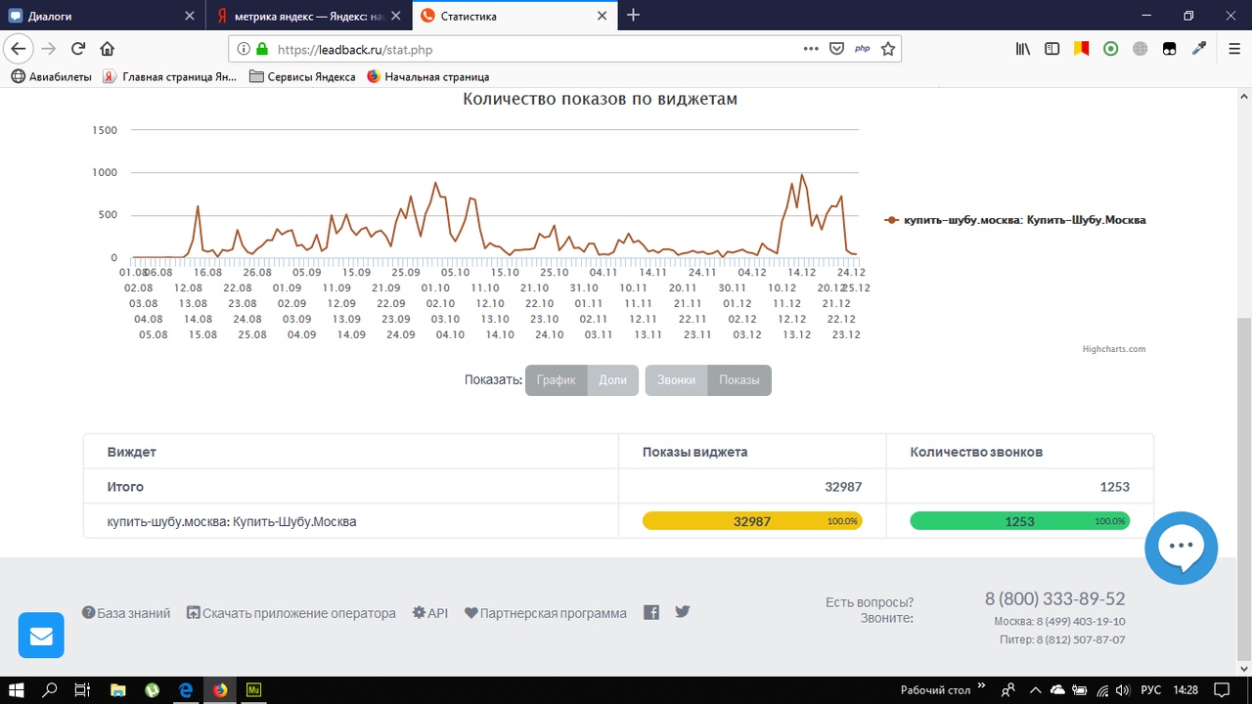Select the График display toggle
The width and height of the screenshot is (1252, 704).
[x=556, y=380]
